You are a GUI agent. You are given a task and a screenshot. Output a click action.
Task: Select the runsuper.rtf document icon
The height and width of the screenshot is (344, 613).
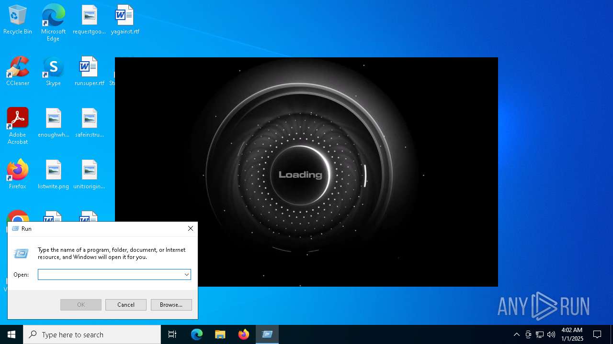[89, 72]
